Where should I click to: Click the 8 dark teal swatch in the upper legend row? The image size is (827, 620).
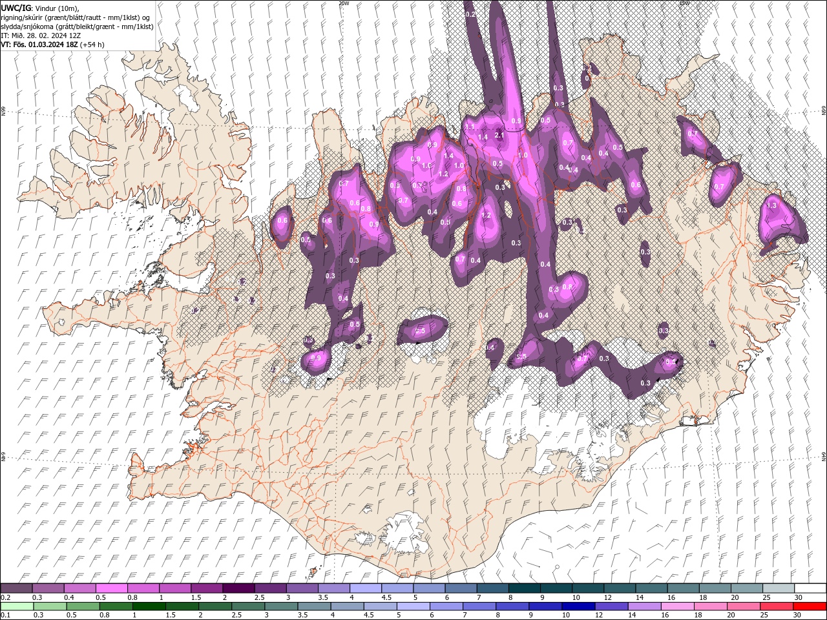tap(525, 588)
